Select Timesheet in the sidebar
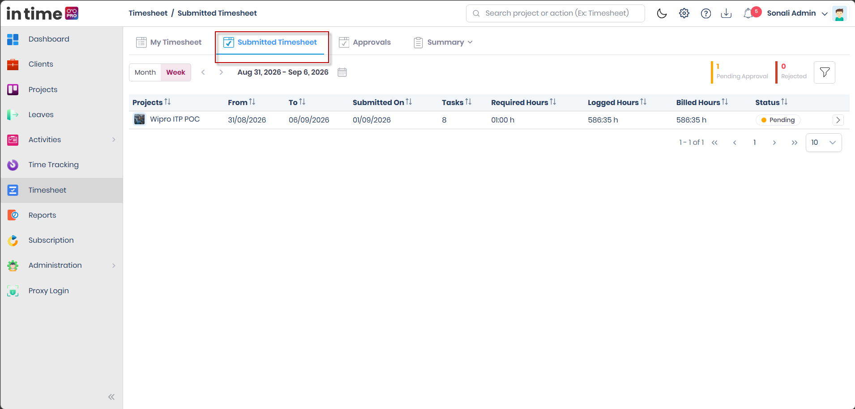Image resolution: width=855 pixels, height=409 pixels. (x=61, y=190)
